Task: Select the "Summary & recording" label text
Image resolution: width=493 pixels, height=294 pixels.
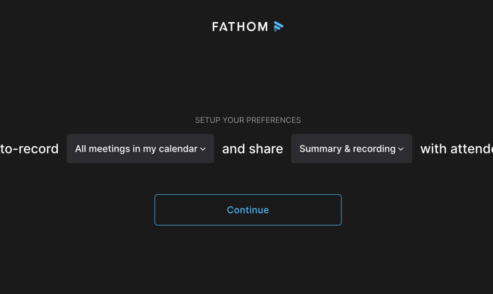Action: [348, 149]
